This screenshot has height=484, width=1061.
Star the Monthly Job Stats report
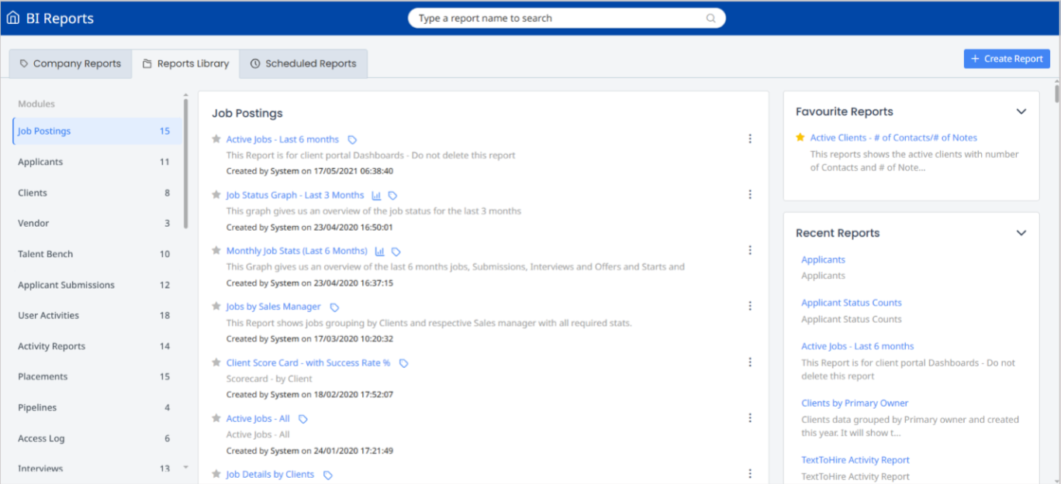(x=216, y=251)
